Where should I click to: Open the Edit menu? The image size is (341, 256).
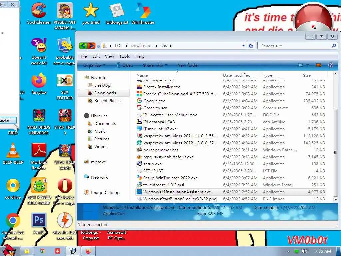(x=96, y=56)
